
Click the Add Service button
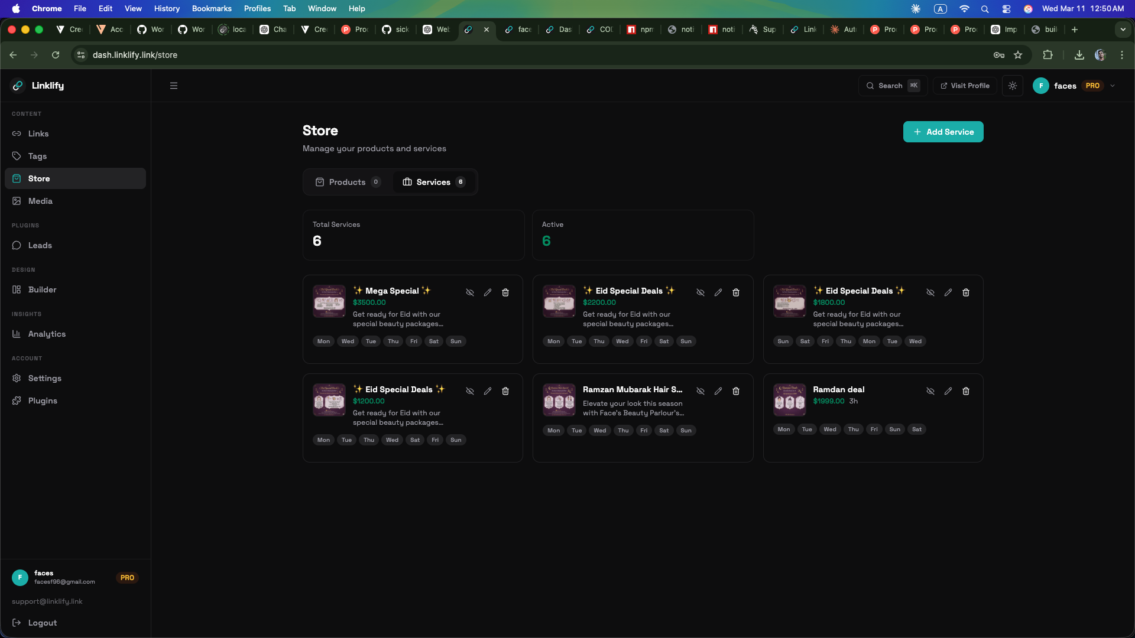click(x=943, y=132)
